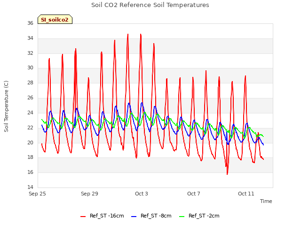Click the 22 y-axis tick label

click(x=30, y=127)
